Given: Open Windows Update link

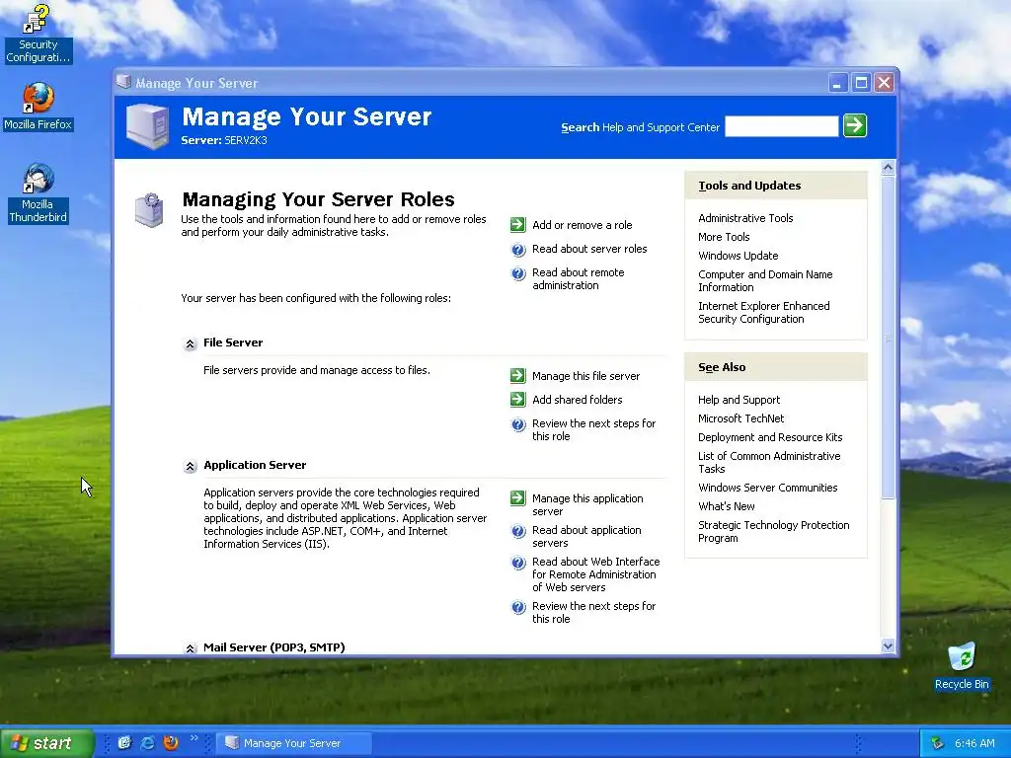Looking at the screenshot, I should click(738, 256).
